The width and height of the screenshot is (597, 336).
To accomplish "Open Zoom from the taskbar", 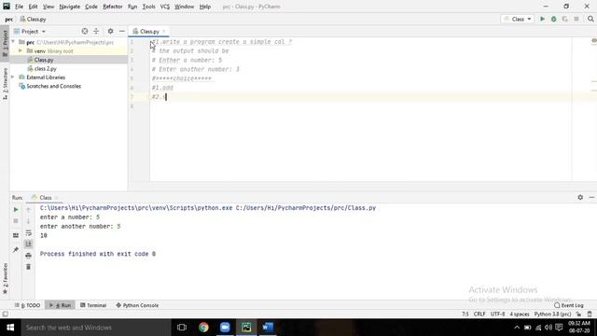I will click(x=225, y=328).
